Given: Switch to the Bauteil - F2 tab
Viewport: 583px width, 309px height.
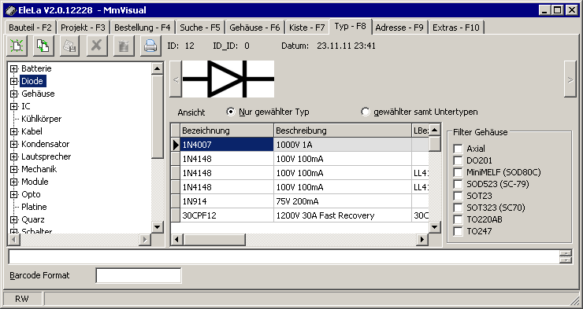Looking at the screenshot, I should coord(30,28).
